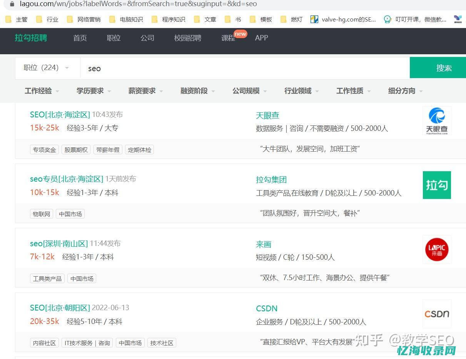Click the green 拉勾 company logo
This screenshot has width=466, height=359.
coord(437,185)
